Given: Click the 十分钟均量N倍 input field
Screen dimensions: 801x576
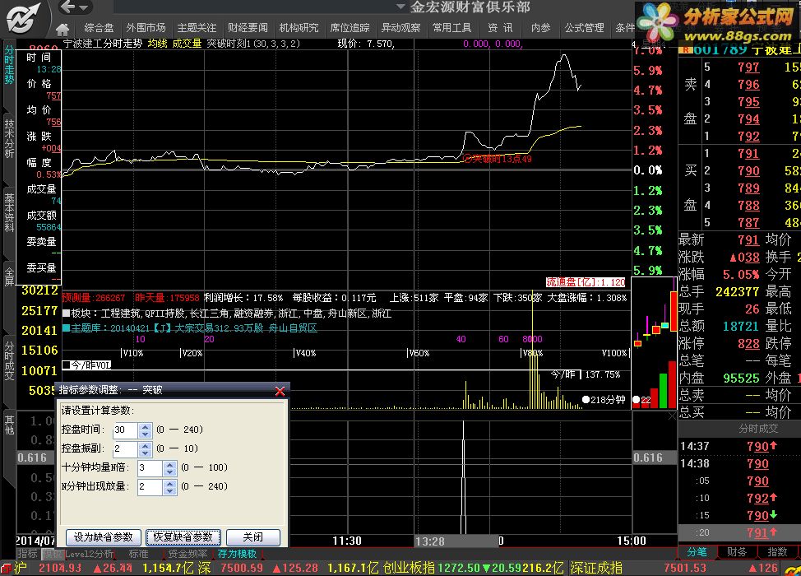Looking at the screenshot, I should click(150, 467).
